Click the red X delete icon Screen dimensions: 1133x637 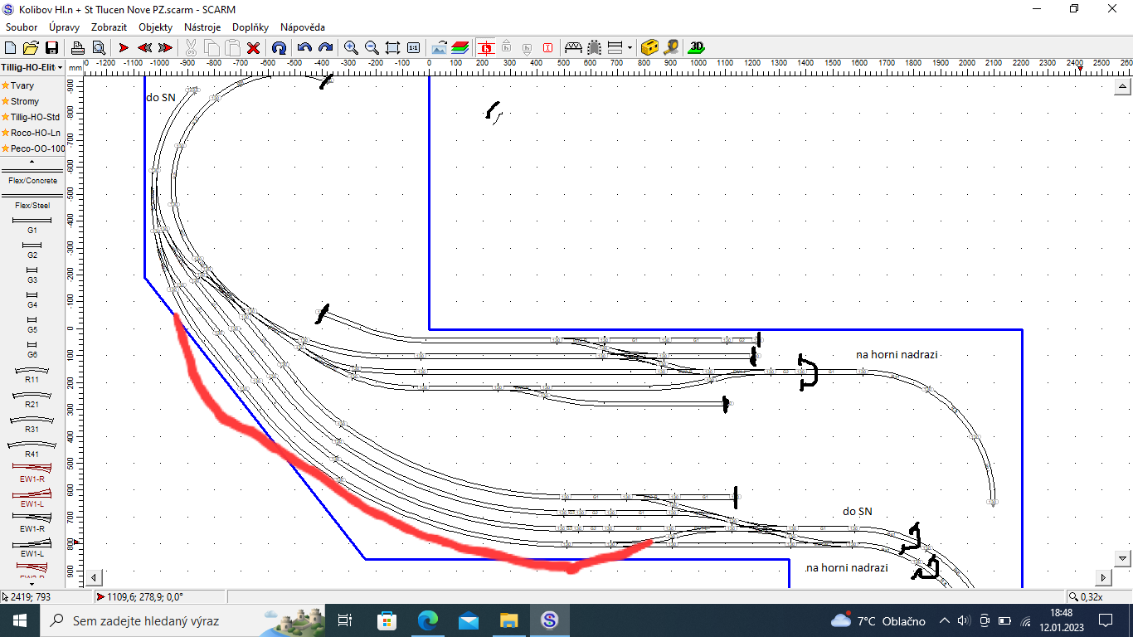[x=254, y=47]
